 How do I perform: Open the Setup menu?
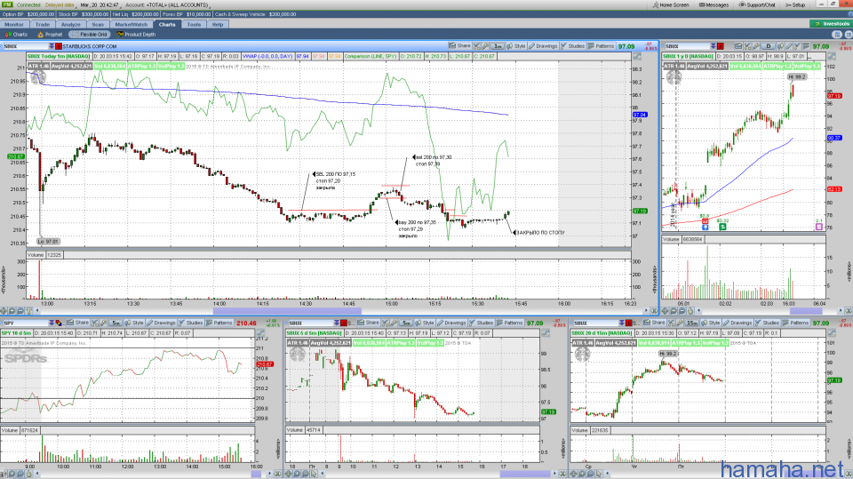pyautogui.click(x=794, y=5)
